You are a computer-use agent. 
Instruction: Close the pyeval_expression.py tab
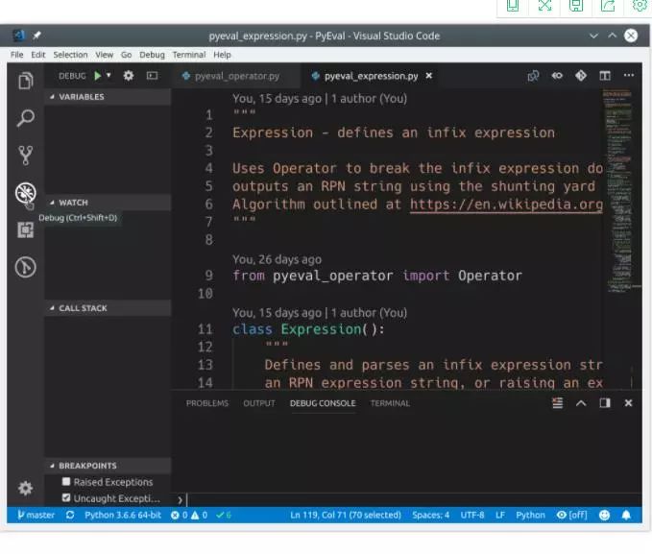point(429,76)
